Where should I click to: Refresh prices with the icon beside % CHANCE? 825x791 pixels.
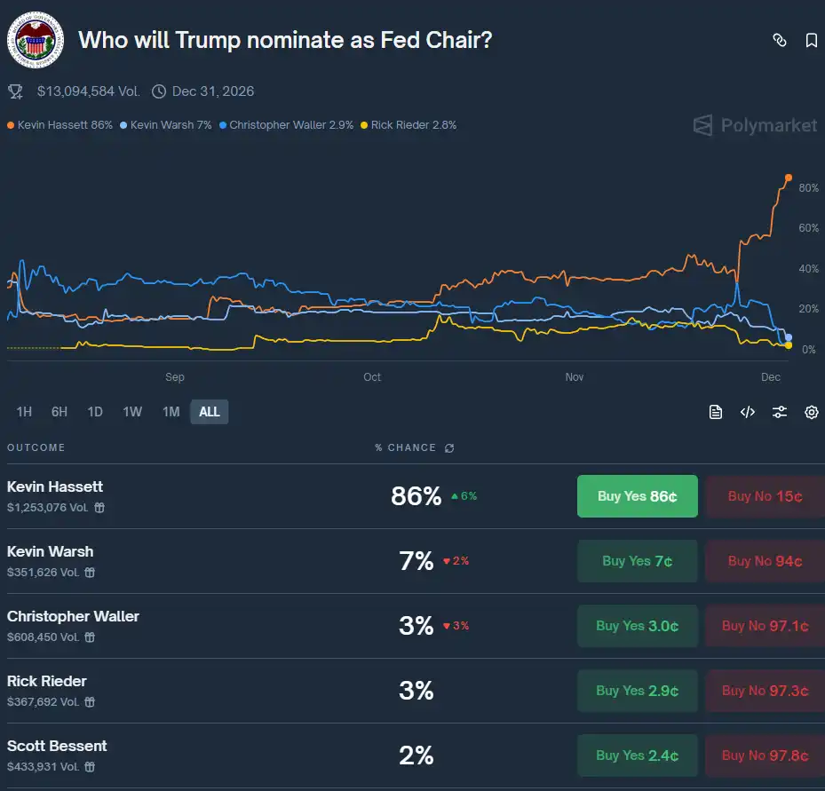[449, 448]
